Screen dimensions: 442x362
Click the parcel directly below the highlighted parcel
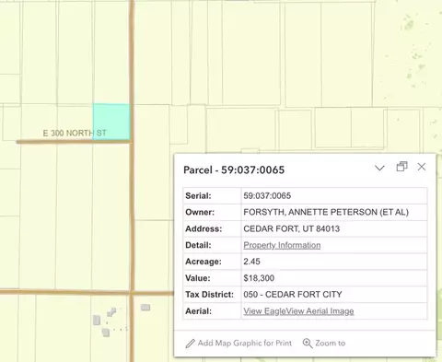pyautogui.click(x=111, y=216)
